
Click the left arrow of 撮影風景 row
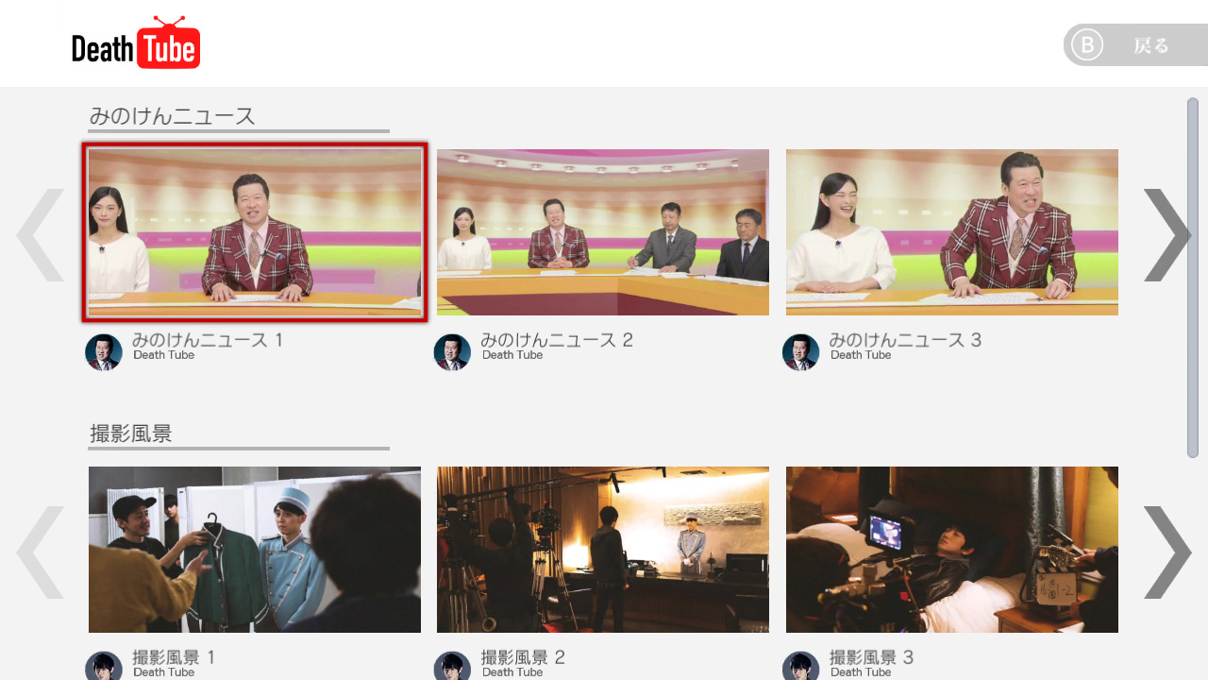[x=40, y=552]
